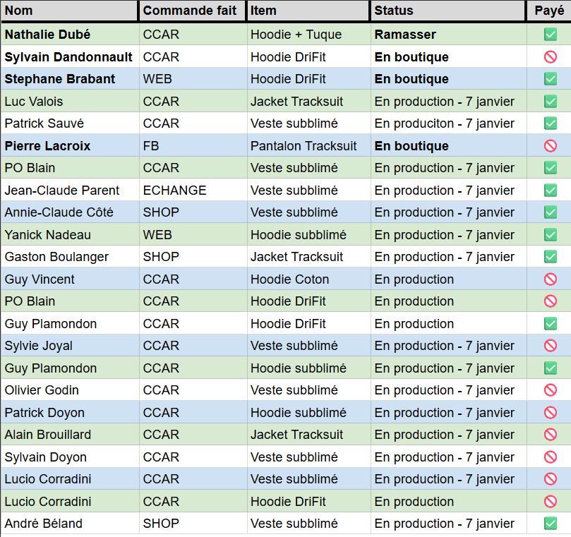Toggle paid checkbox for Luc Valois
Image resolution: width=571 pixels, height=537 pixels.
(x=551, y=102)
